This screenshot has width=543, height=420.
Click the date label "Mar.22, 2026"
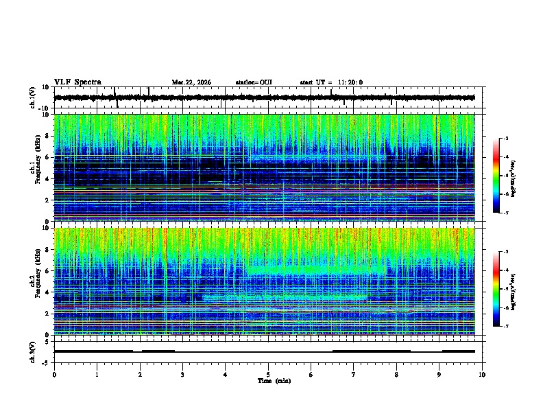pyautogui.click(x=191, y=82)
